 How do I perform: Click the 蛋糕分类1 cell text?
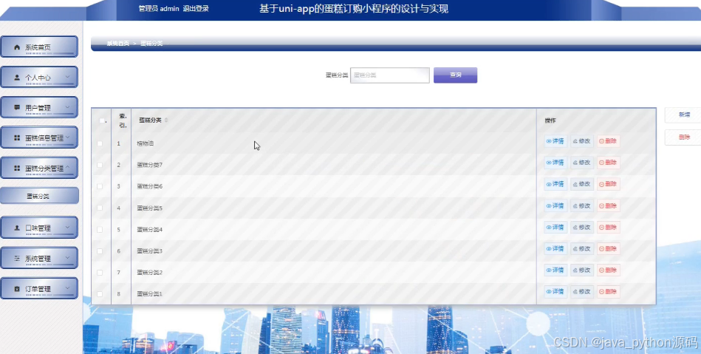click(x=150, y=294)
